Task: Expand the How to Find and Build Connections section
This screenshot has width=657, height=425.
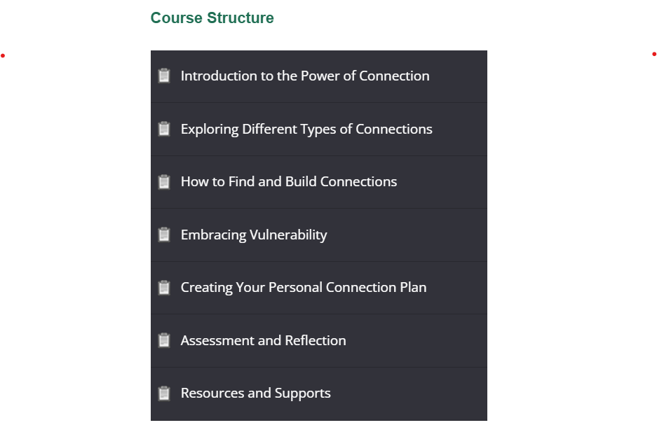Action: coord(289,181)
